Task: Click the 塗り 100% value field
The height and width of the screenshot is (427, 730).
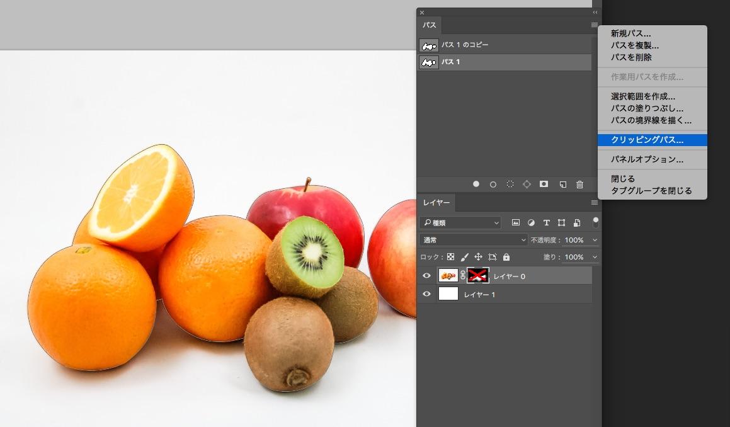Action: click(x=574, y=257)
